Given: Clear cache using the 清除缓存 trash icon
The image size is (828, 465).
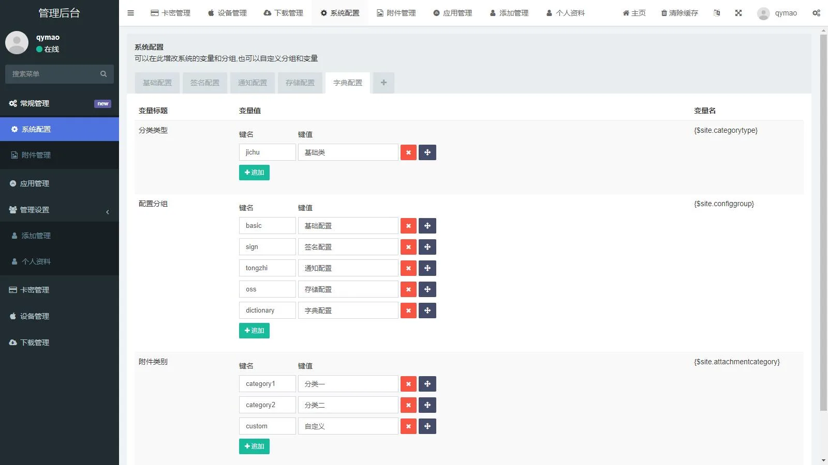Looking at the screenshot, I should (679, 13).
